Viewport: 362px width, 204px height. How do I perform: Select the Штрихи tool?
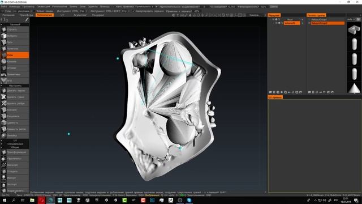pyautogui.click(x=15, y=68)
